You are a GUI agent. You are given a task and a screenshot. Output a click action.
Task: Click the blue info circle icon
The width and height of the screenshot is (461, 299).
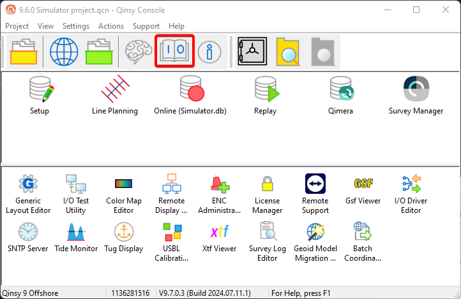pyautogui.click(x=209, y=52)
